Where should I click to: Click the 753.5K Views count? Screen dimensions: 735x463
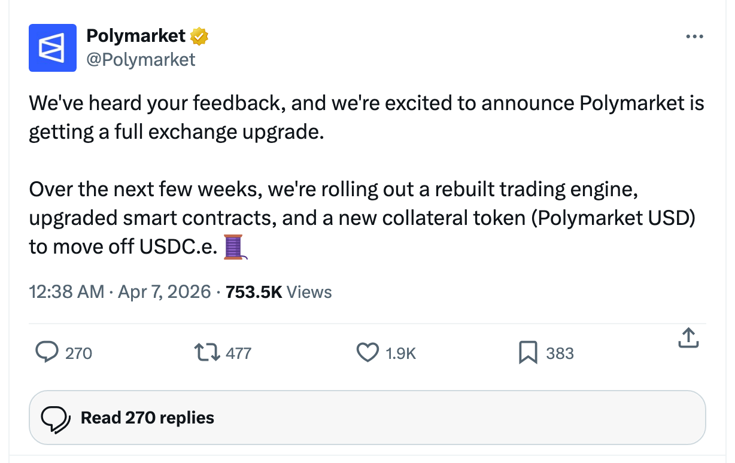coord(279,292)
